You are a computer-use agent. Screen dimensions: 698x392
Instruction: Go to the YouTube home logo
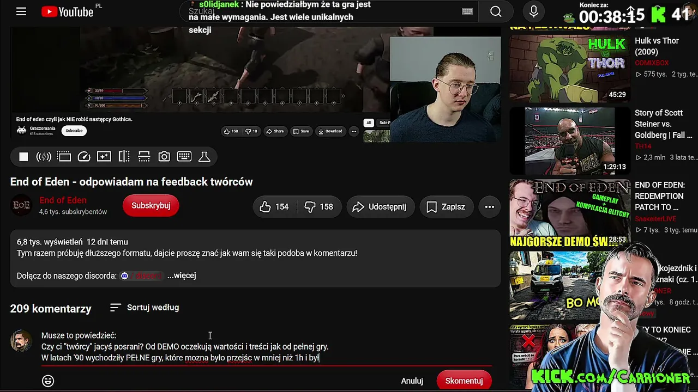68,11
